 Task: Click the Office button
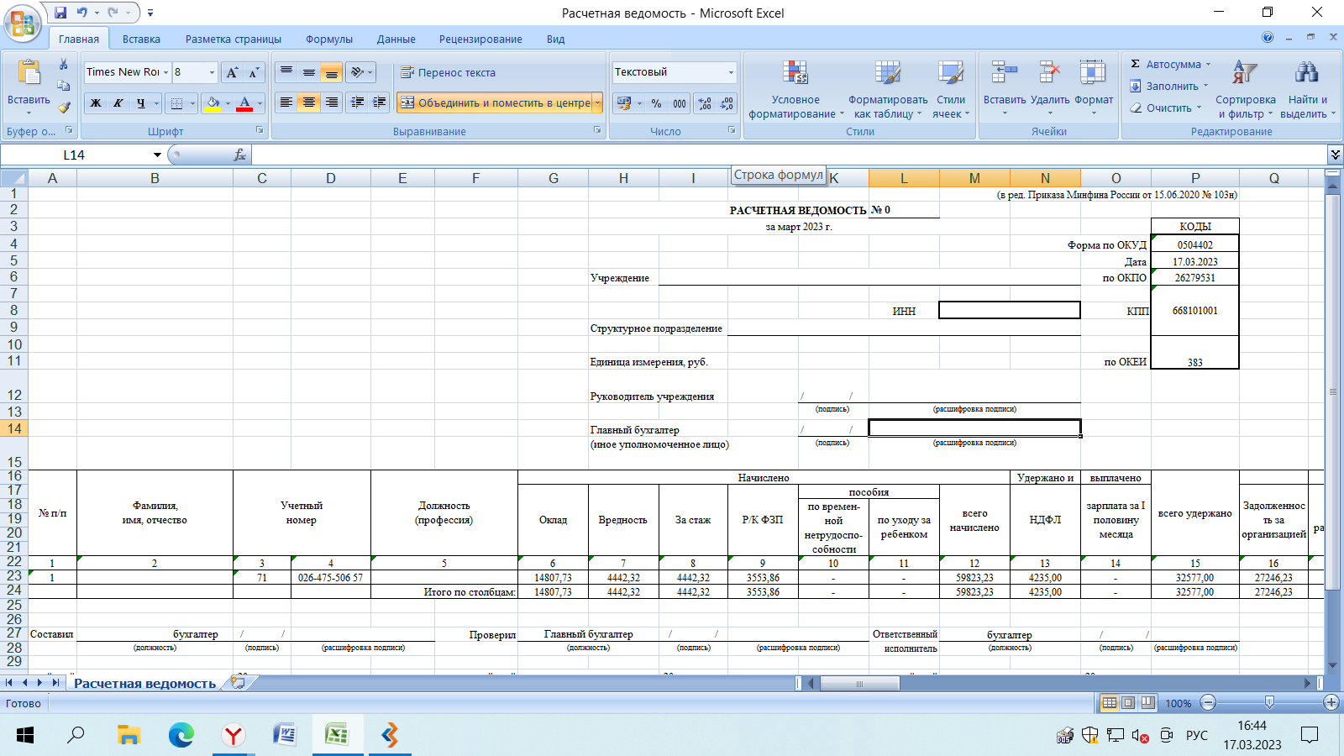pyautogui.click(x=23, y=23)
